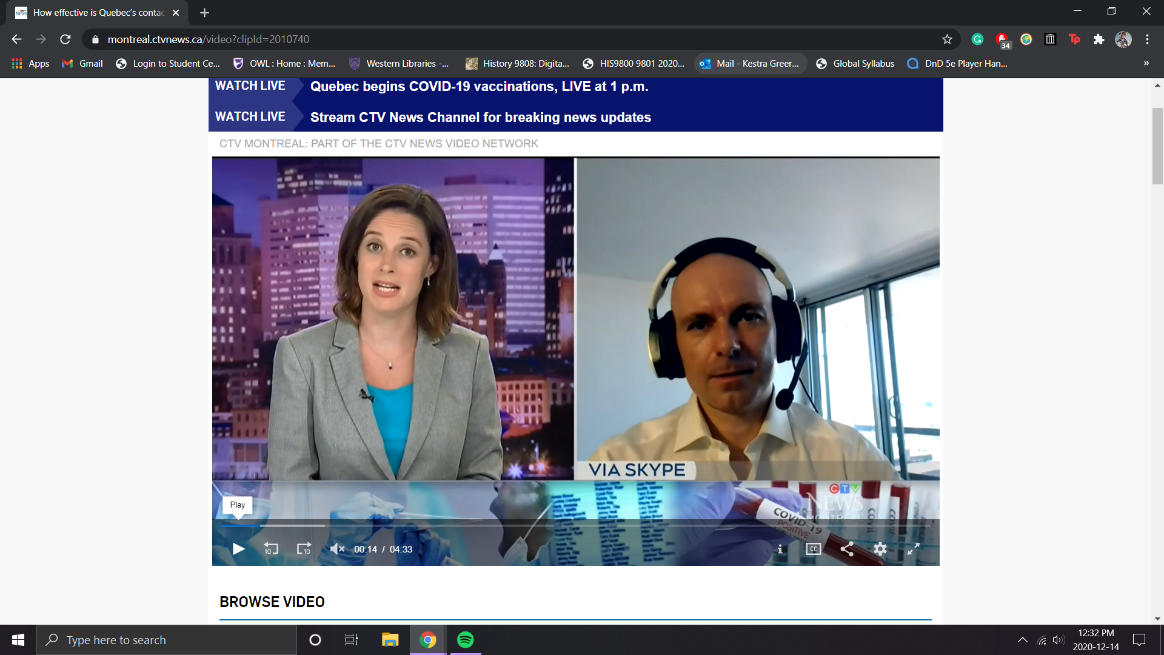Play the video

238,549
